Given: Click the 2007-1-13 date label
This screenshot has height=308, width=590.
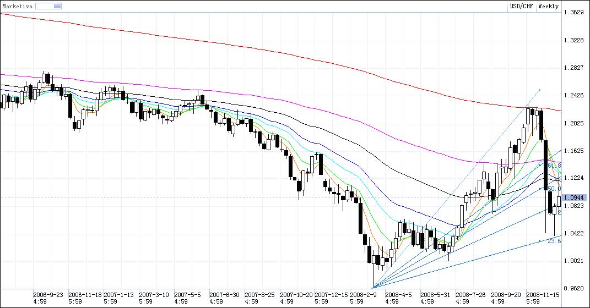Looking at the screenshot, I should click(118, 295).
